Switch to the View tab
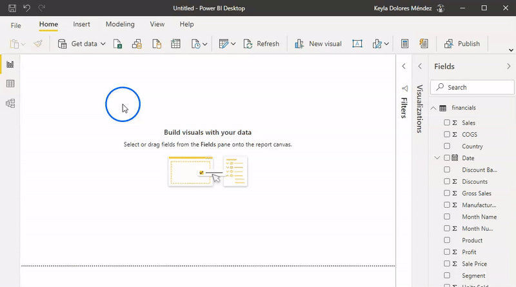 coord(157,25)
